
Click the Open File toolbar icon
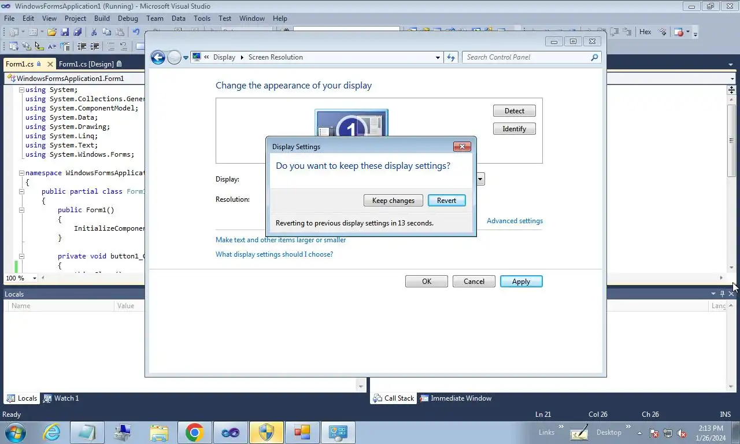pyautogui.click(x=51, y=32)
